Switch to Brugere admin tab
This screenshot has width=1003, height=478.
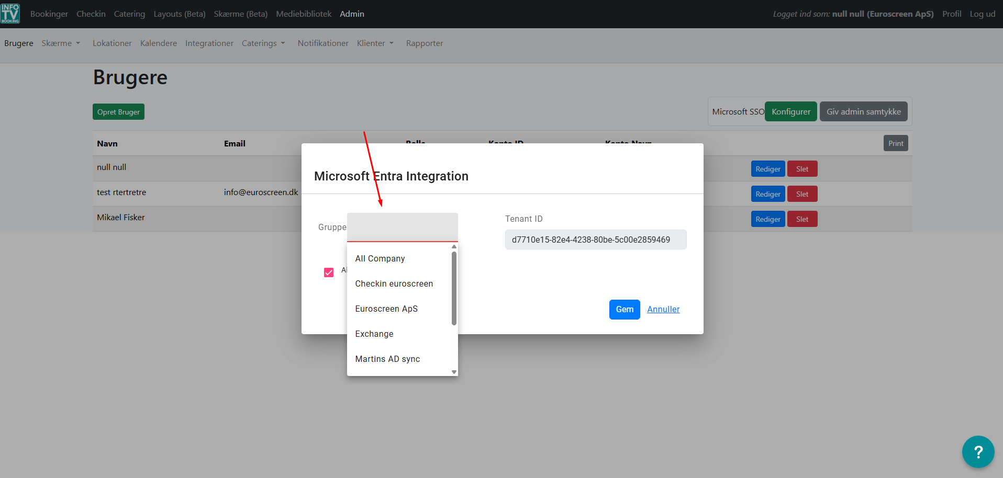(x=19, y=43)
